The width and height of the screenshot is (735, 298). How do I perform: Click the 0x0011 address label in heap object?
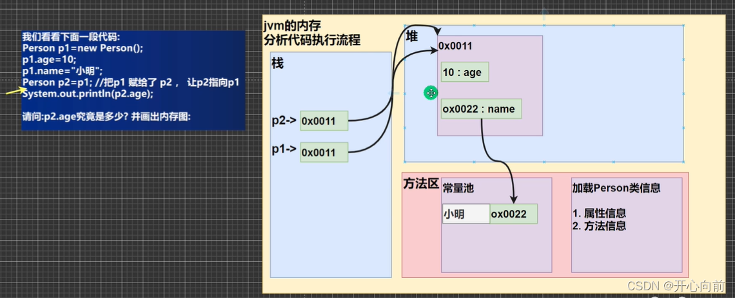tap(455, 46)
